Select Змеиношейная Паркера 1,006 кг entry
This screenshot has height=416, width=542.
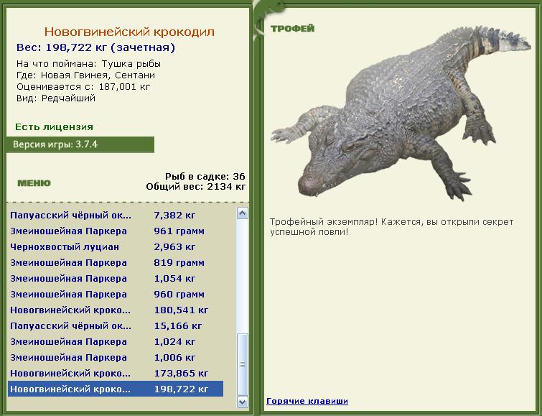pos(116,357)
